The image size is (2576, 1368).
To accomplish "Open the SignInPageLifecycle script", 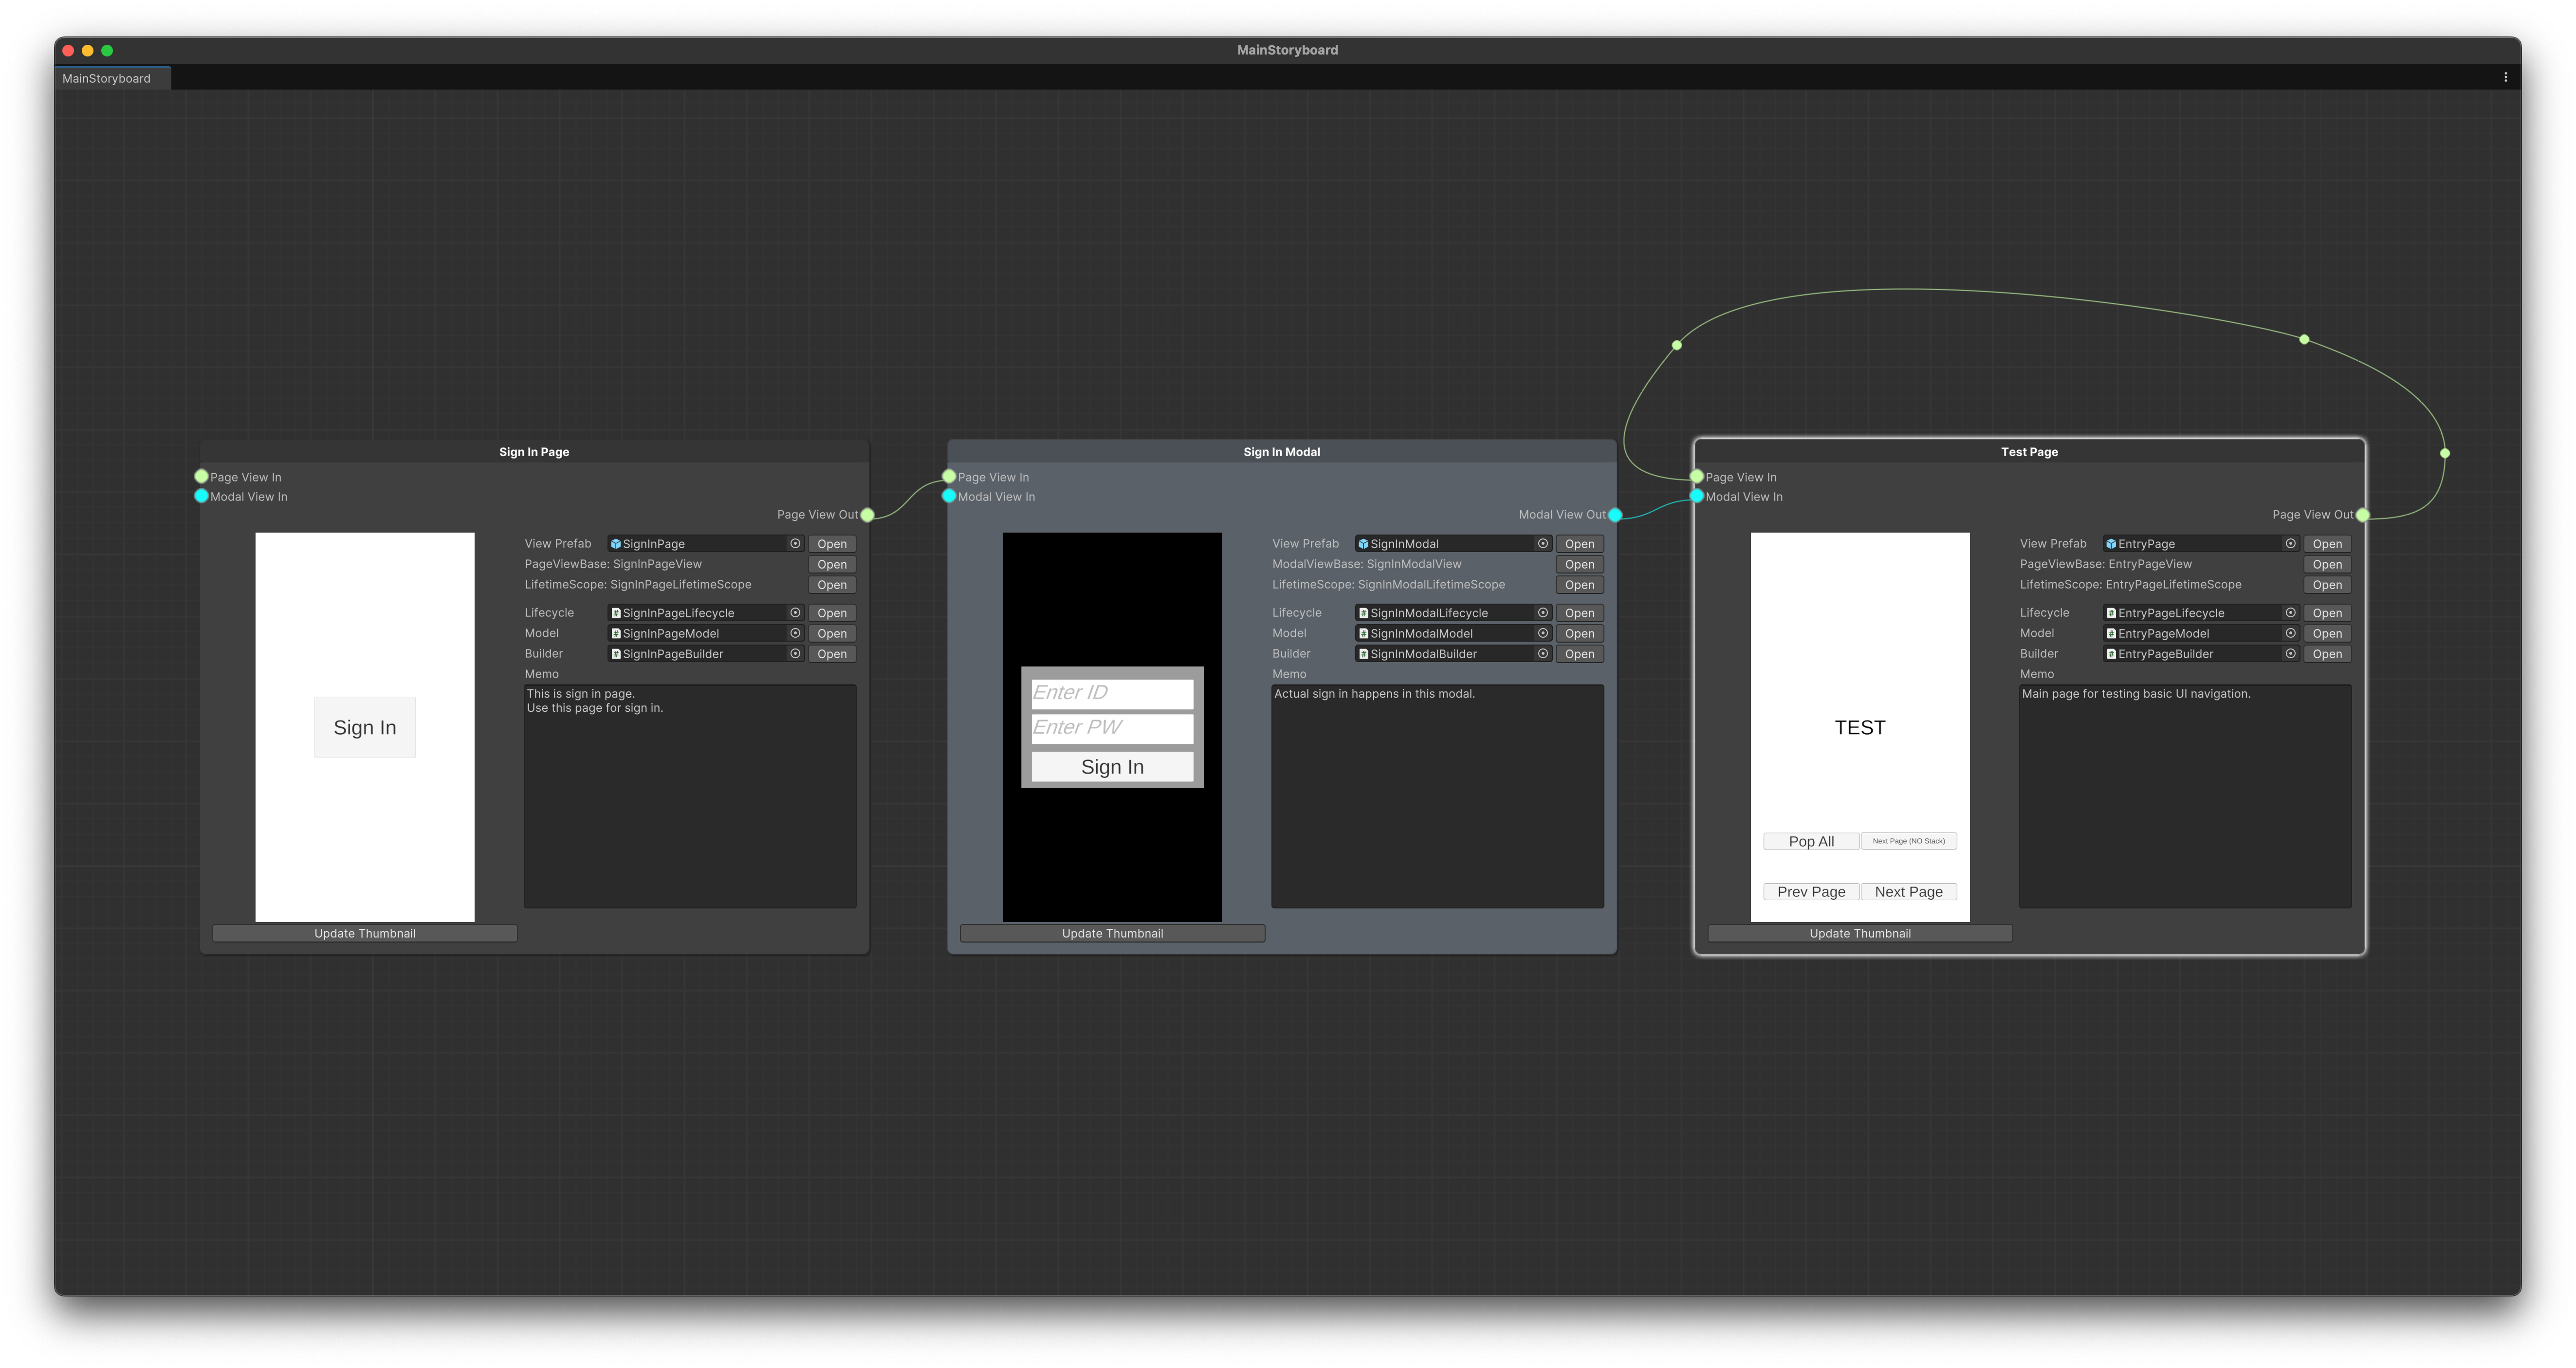I will coord(831,613).
